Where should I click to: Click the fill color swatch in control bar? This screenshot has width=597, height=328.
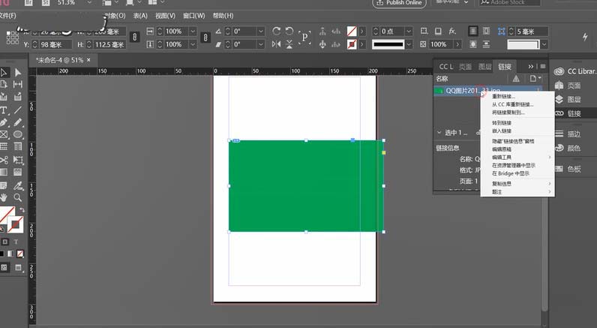tap(352, 32)
